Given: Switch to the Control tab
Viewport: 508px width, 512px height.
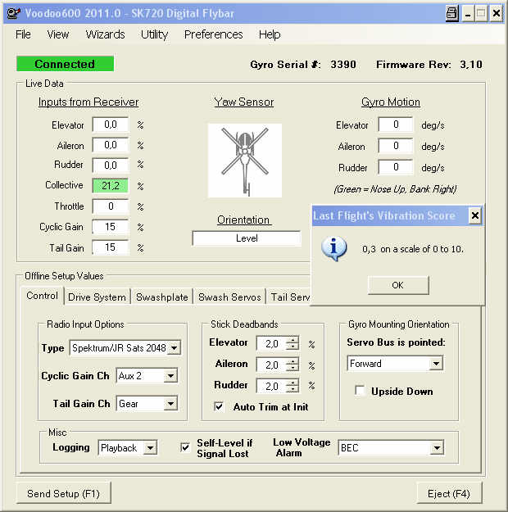Looking at the screenshot, I should [42, 296].
